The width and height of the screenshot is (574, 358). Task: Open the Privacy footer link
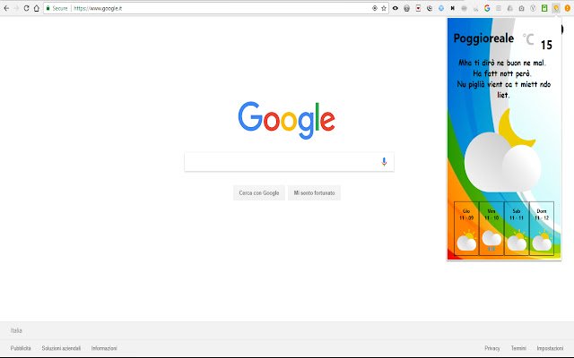[x=492, y=348]
